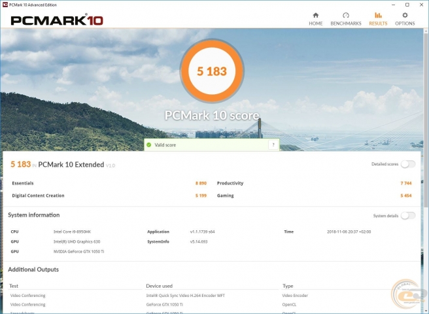The image size is (429, 314).
Task: Click the Intel(R) UHD Graphics 630 value
Action: pyautogui.click(x=77, y=241)
